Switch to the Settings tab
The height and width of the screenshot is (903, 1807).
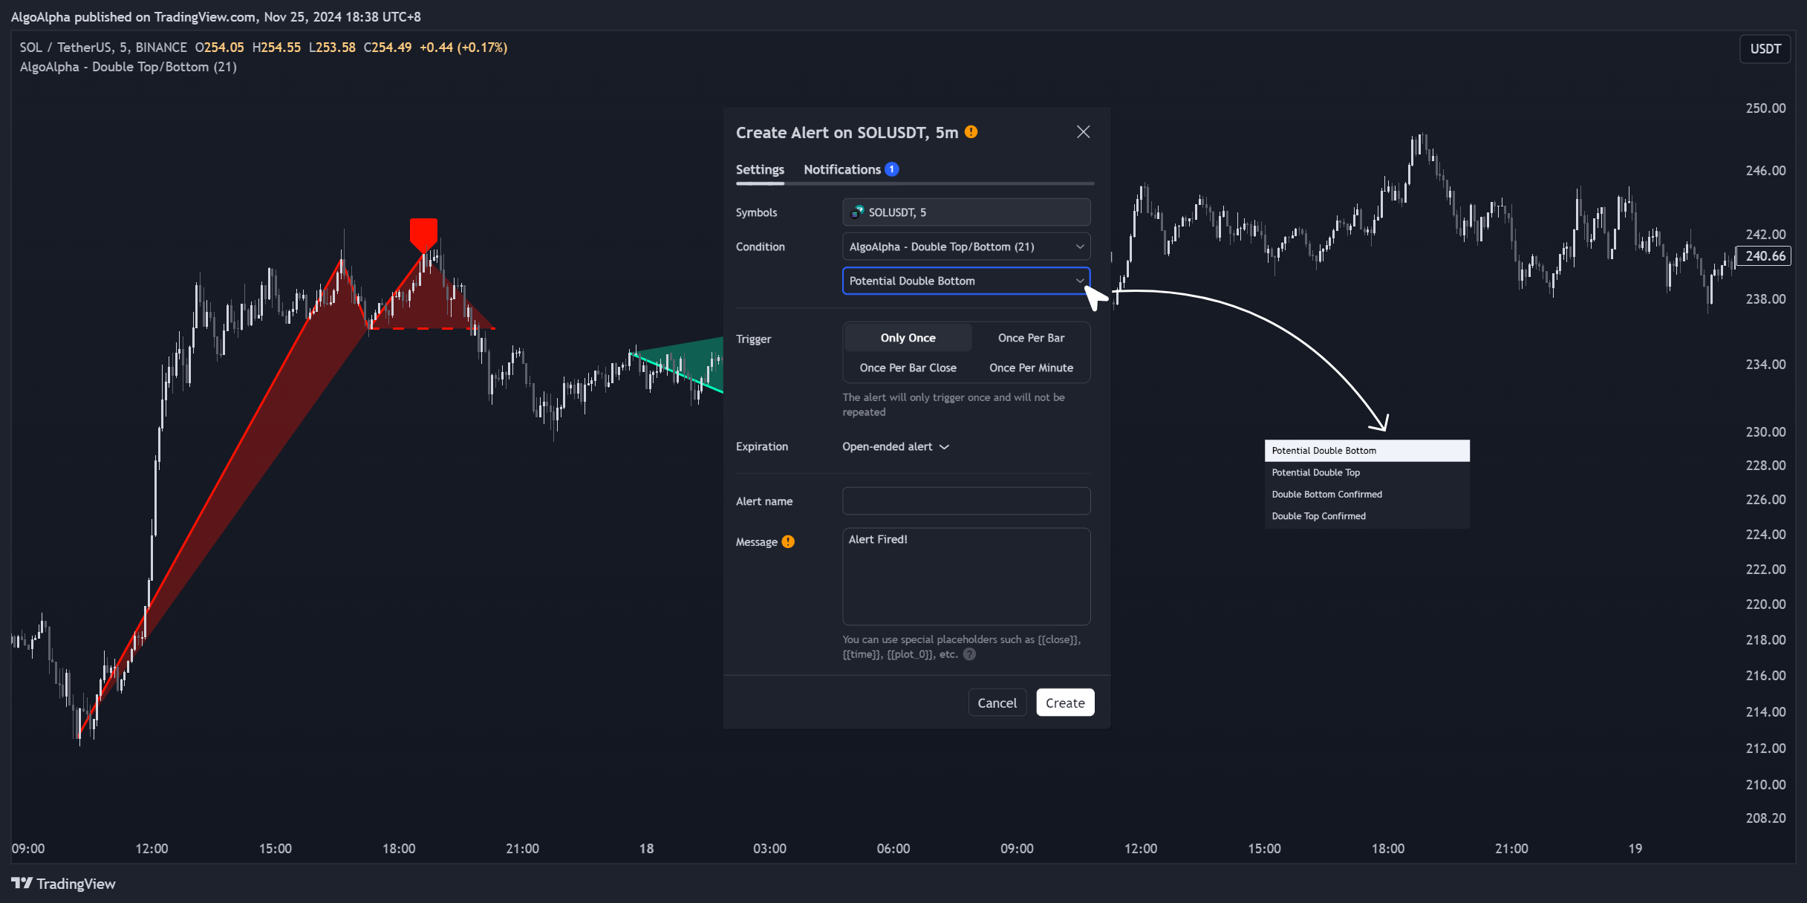pos(760,169)
